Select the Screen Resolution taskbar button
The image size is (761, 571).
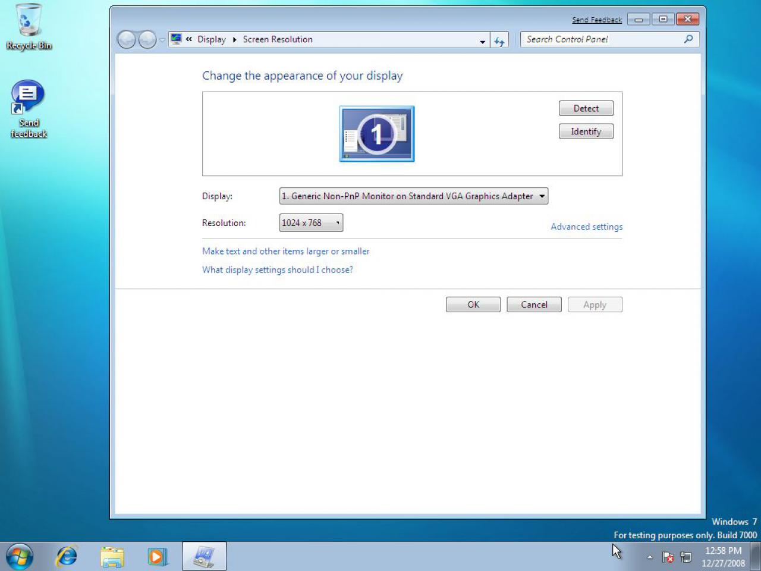click(204, 557)
